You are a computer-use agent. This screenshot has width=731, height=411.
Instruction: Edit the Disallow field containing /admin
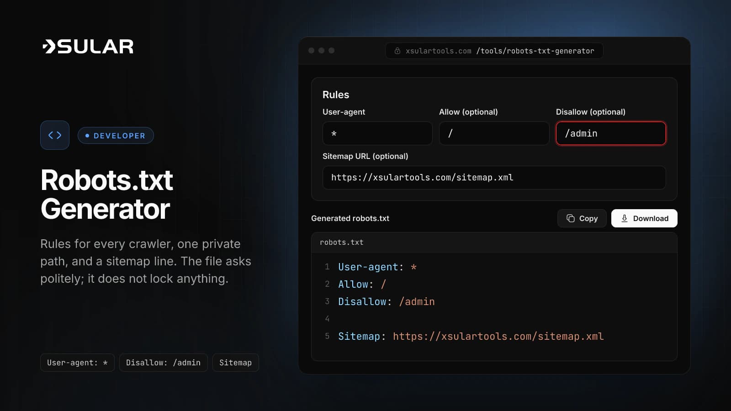tap(611, 133)
